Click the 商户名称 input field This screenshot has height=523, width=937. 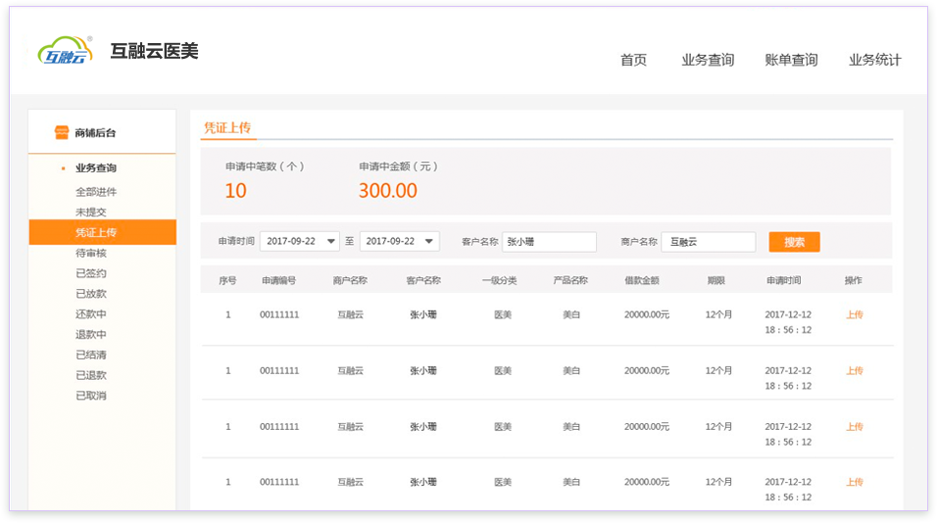point(708,242)
